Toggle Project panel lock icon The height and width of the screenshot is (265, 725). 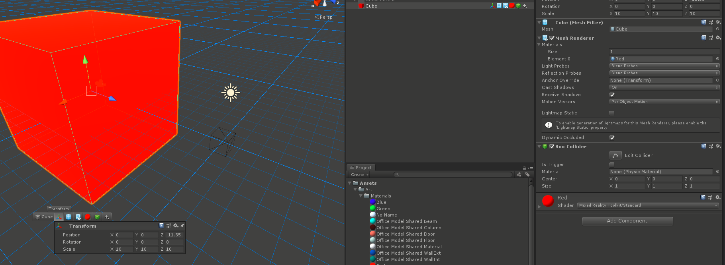524,168
